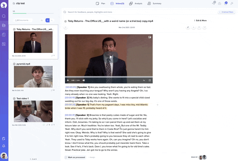Click the plus icon beside highlighted text
This screenshot has width=238, height=161.
[x=158, y=105]
